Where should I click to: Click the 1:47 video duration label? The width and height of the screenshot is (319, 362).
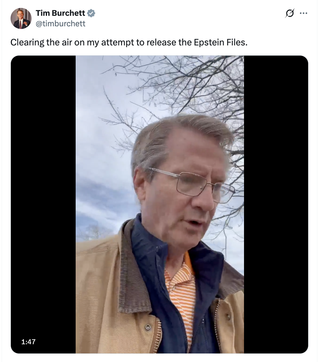click(28, 342)
